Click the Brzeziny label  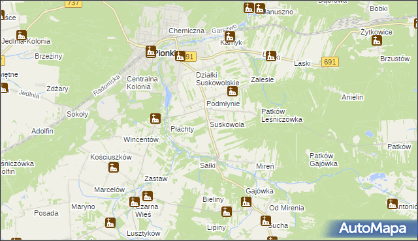48,56
